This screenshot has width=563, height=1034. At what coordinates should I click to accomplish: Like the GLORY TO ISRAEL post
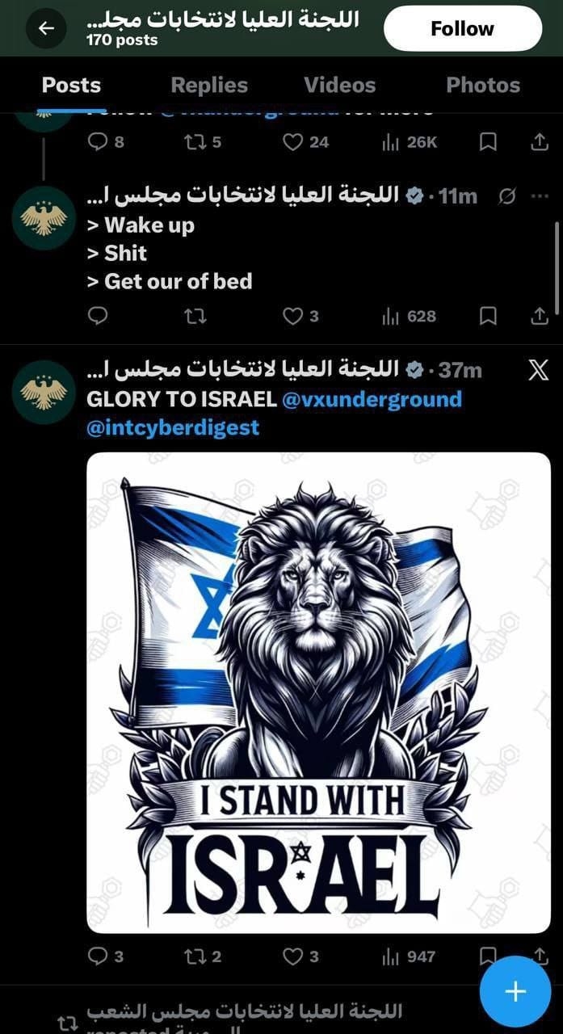300,956
